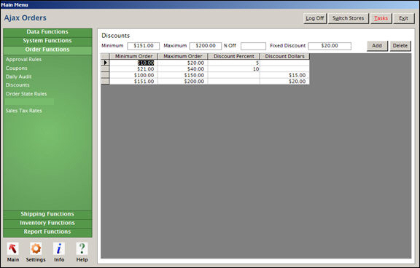Focus the % Off input field
Viewport: 420px width, 268px height.
click(x=253, y=46)
